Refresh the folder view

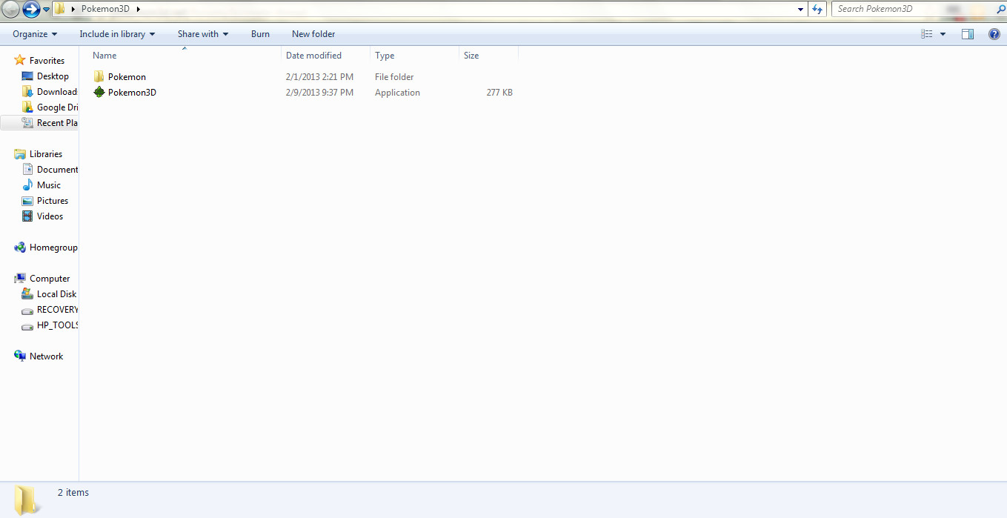point(817,9)
